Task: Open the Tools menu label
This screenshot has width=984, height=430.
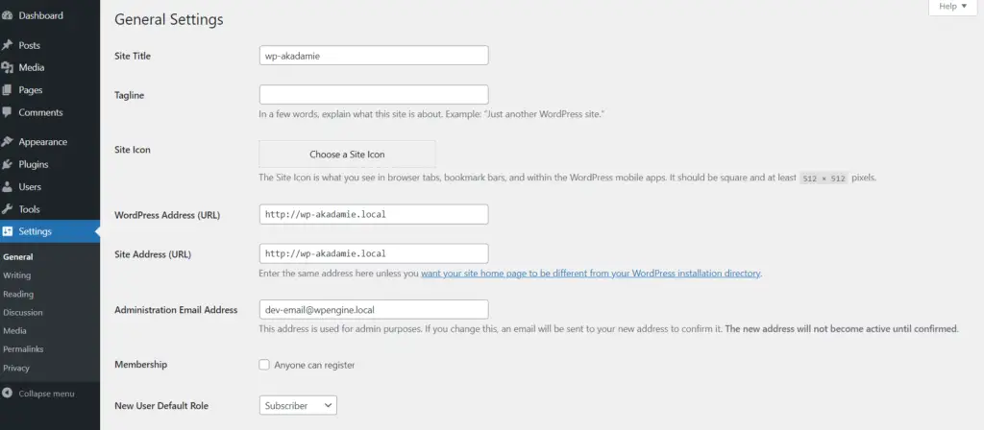Action: pos(30,209)
